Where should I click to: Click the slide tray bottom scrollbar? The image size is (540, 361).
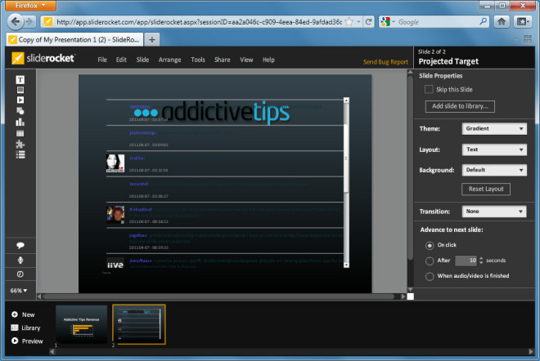[291, 351]
